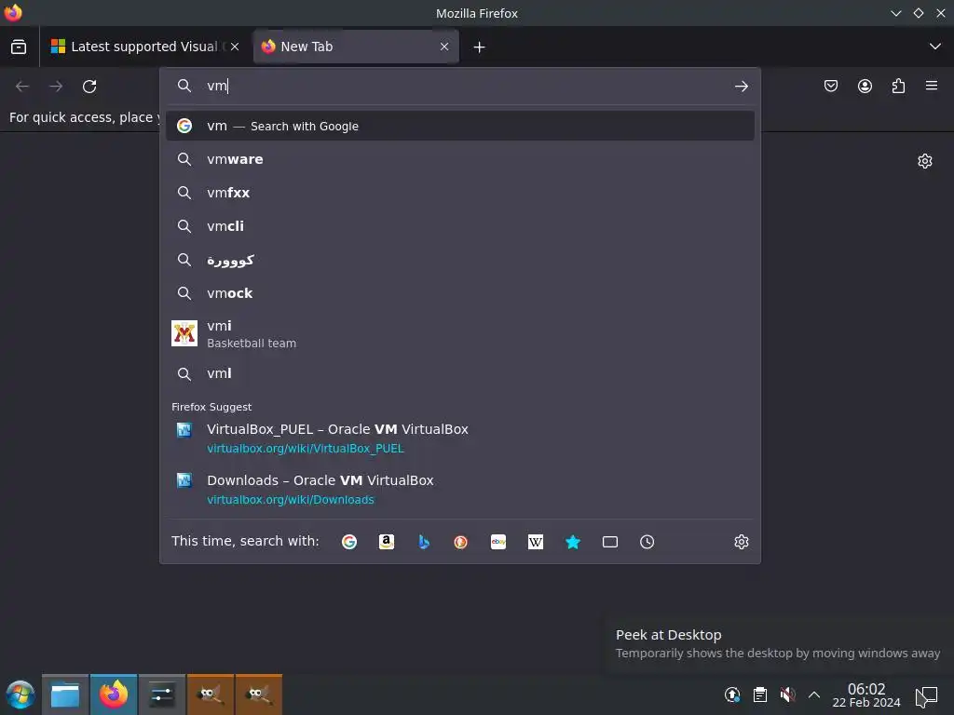954x715 pixels.
Task: Choose the vml search suggestion
Action: click(x=460, y=373)
